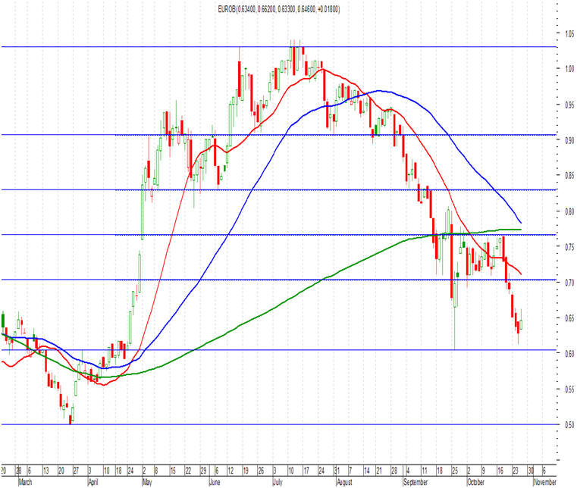Click the EUROB chart title text
Viewport: 577px width, 488px height.
pyautogui.click(x=278, y=10)
